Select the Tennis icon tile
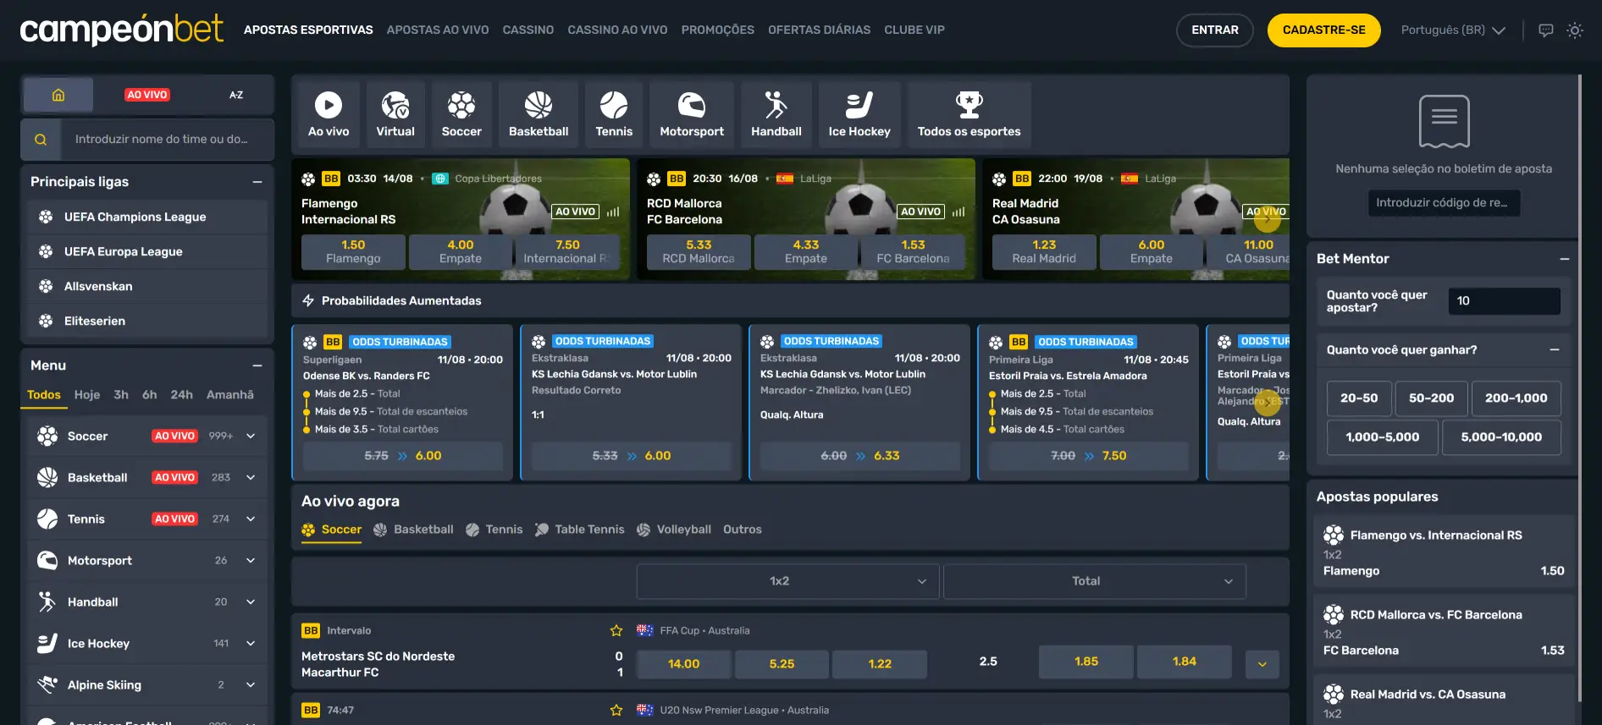 tap(614, 114)
